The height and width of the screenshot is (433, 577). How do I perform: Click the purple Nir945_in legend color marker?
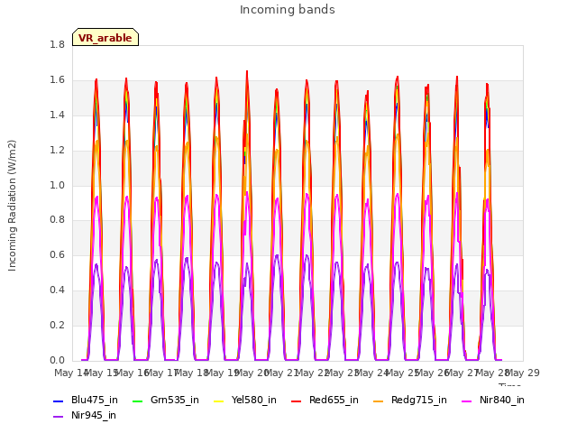[x=58, y=417]
